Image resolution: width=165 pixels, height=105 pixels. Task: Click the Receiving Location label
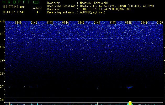click(x=61, y=6)
